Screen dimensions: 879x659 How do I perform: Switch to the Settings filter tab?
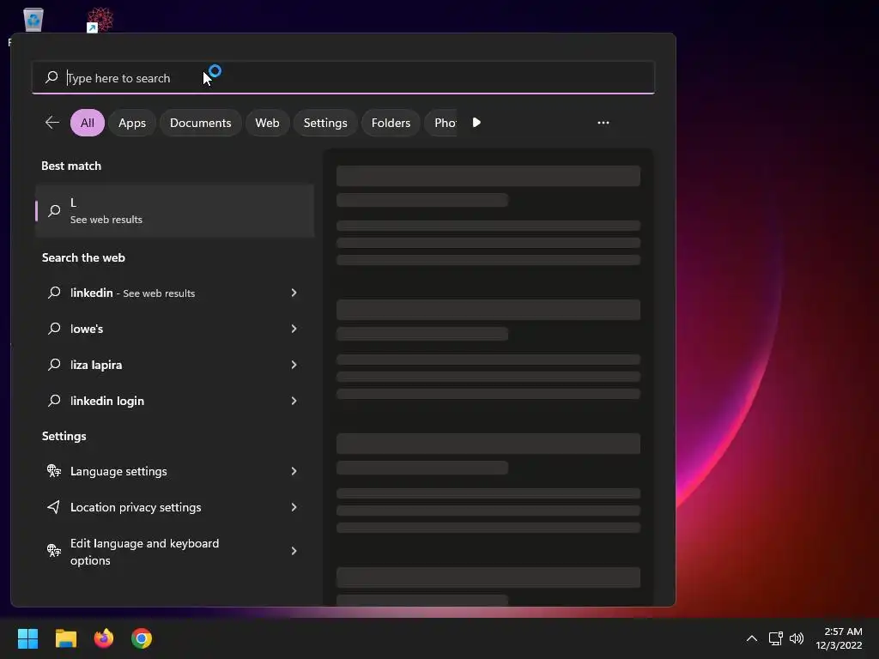click(325, 123)
